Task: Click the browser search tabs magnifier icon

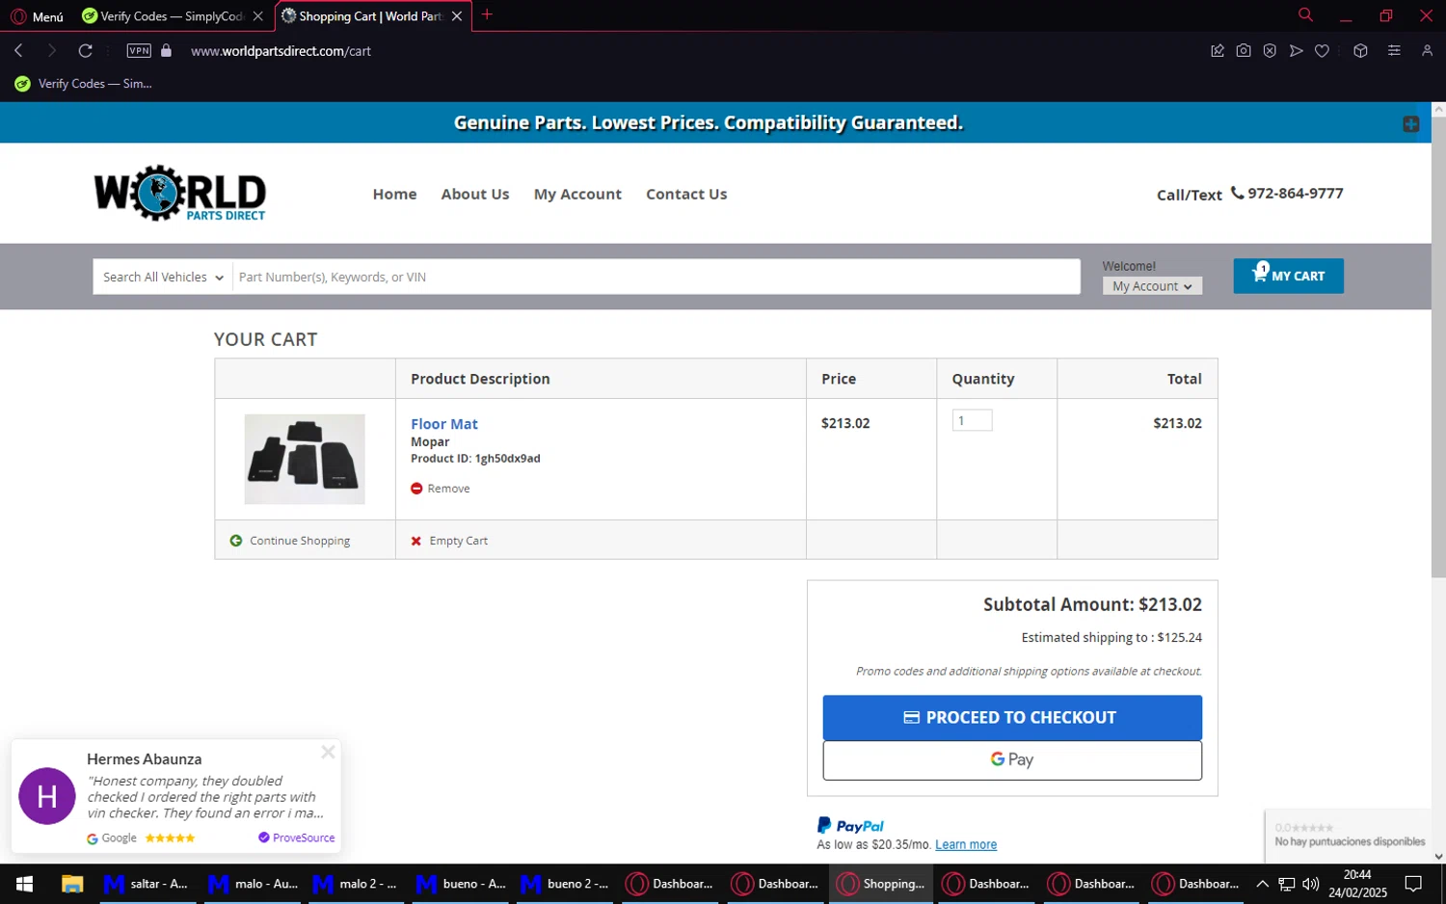Action: [1305, 14]
